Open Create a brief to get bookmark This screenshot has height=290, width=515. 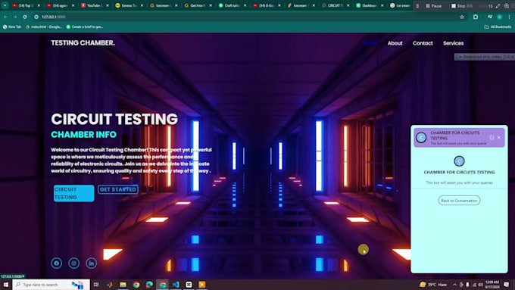85,27
